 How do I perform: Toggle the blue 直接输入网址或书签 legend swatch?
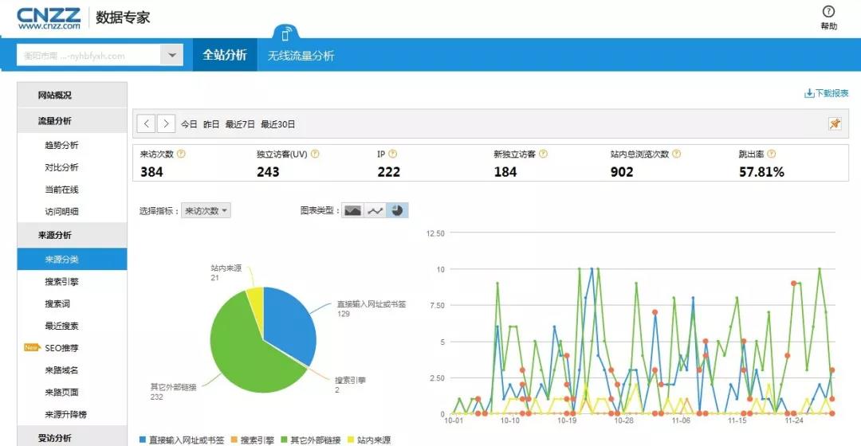(x=143, y=440)
